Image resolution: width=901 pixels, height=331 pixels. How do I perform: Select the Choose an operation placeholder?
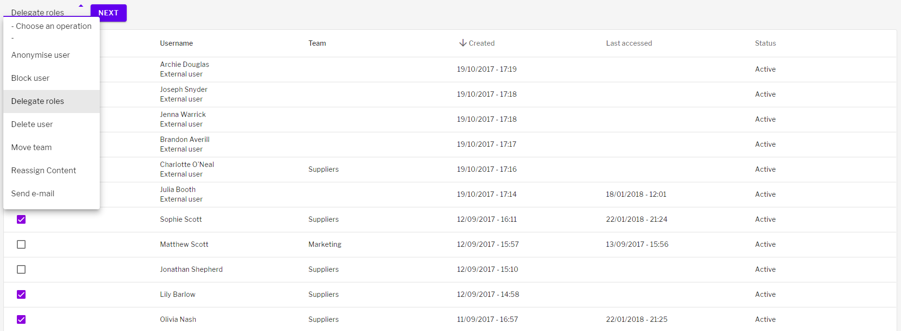coord(51,26)
